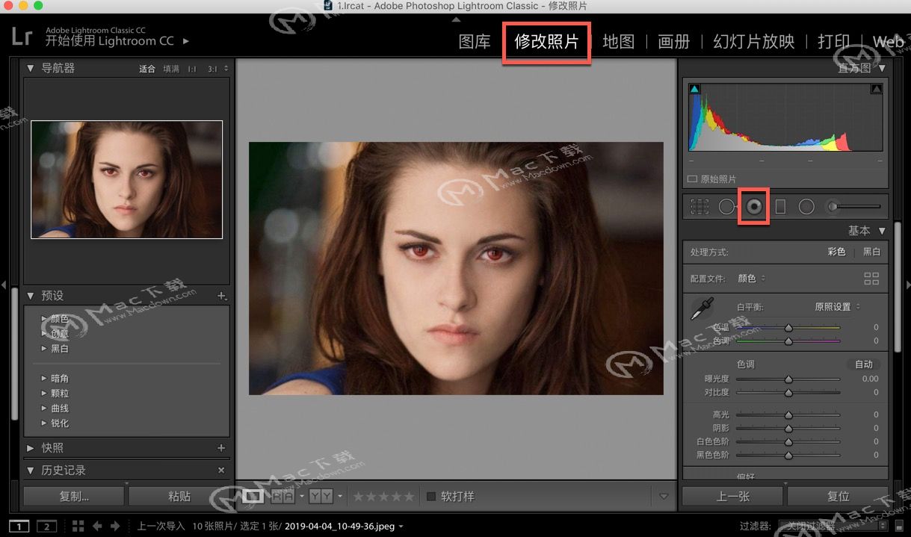Collapse the Presets panel
Viewport: 911px width, 537px height.
pos(31,296)
